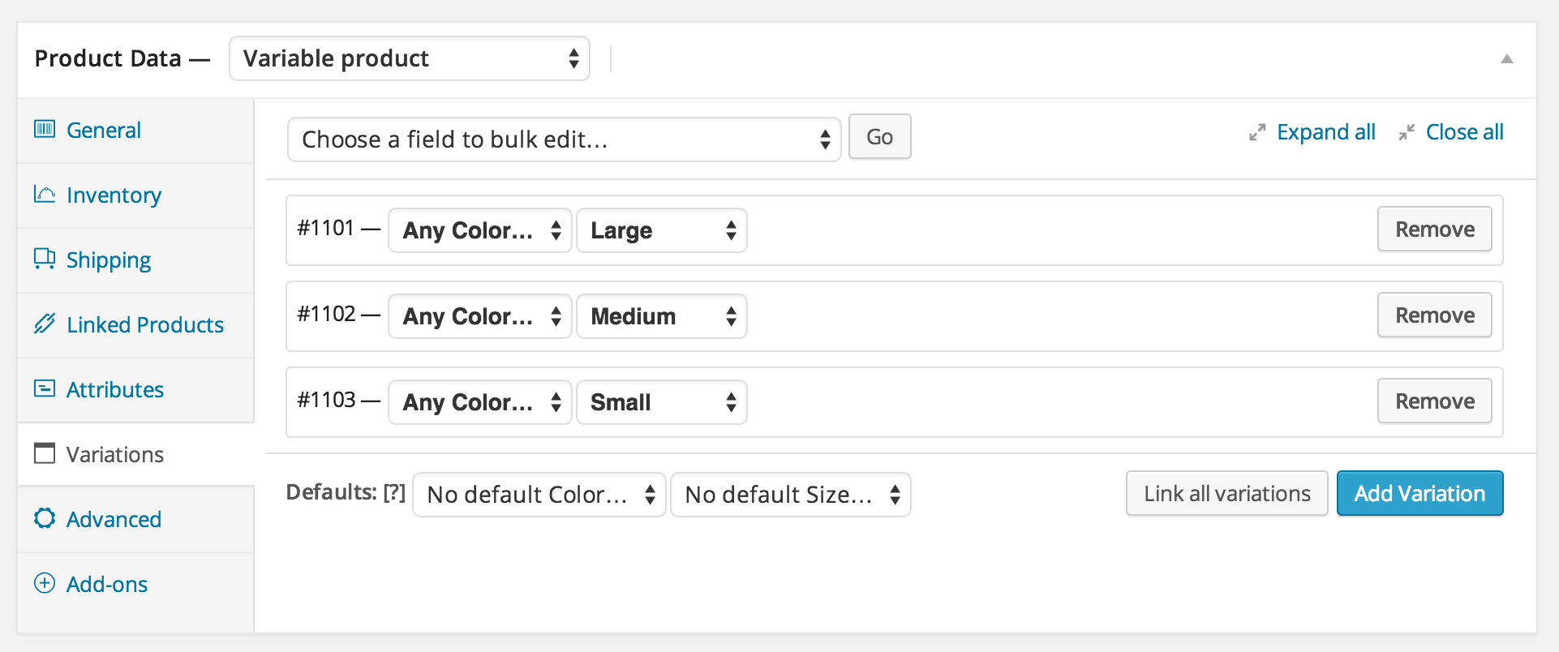
Task: Click the Expand all link
Action: pos(1325,132)
